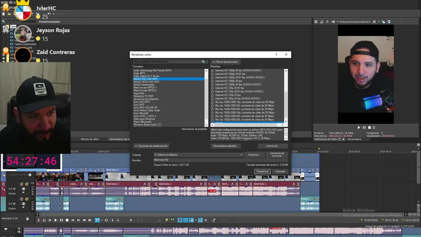Viewport: 421px width, 237px height.
Task: Favorite the Internet HD 720p 25 fps template
Action: 212,95
